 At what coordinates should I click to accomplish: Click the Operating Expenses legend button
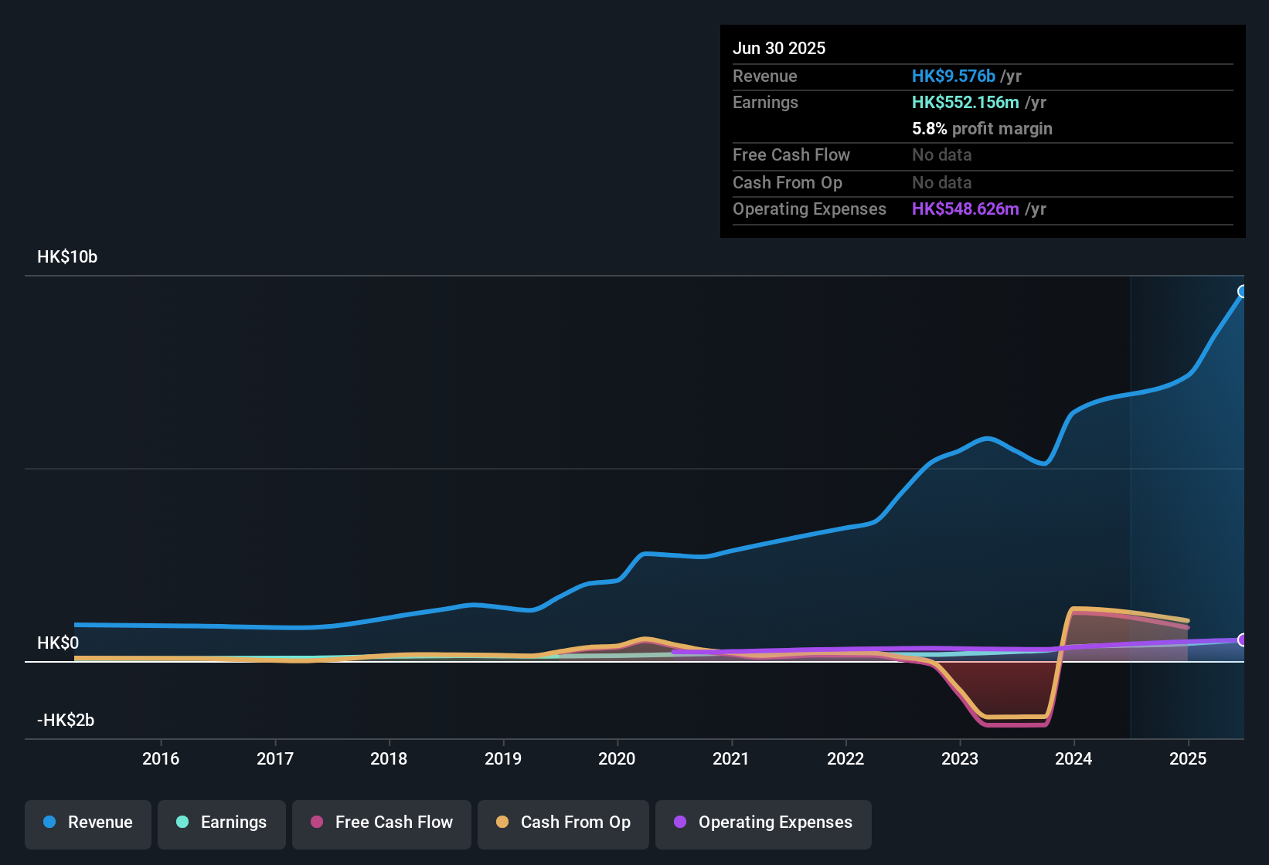click(763, 823)
